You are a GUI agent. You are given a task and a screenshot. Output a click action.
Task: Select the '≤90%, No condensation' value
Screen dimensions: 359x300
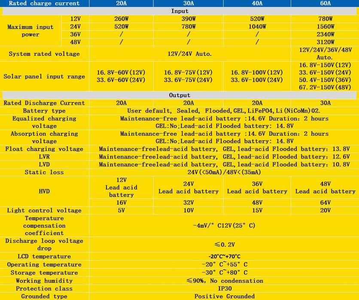pos(225,281)
